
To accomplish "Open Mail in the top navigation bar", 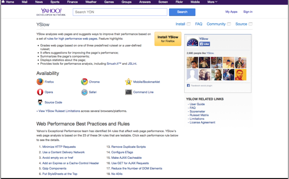I will (25, 2).
